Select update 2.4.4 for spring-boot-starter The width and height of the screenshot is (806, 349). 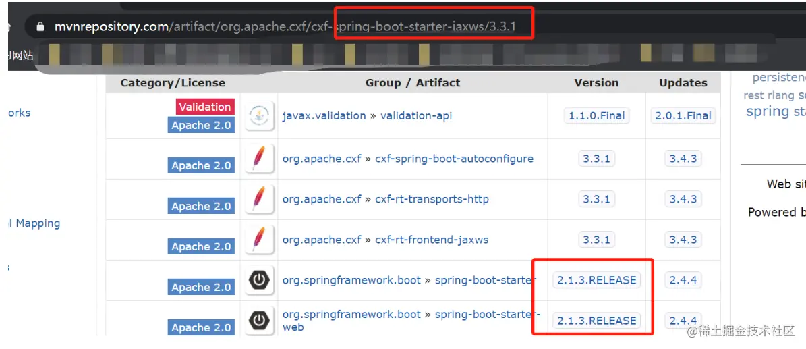[683, 281]
